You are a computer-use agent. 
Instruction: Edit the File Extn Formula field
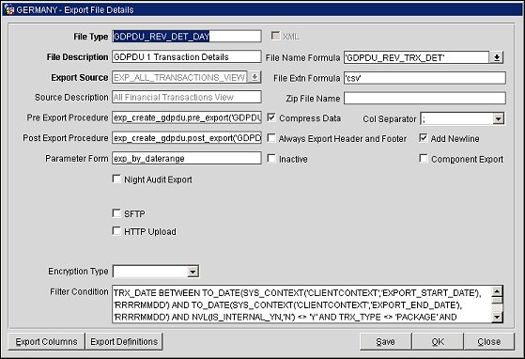(x=425, y=78)
